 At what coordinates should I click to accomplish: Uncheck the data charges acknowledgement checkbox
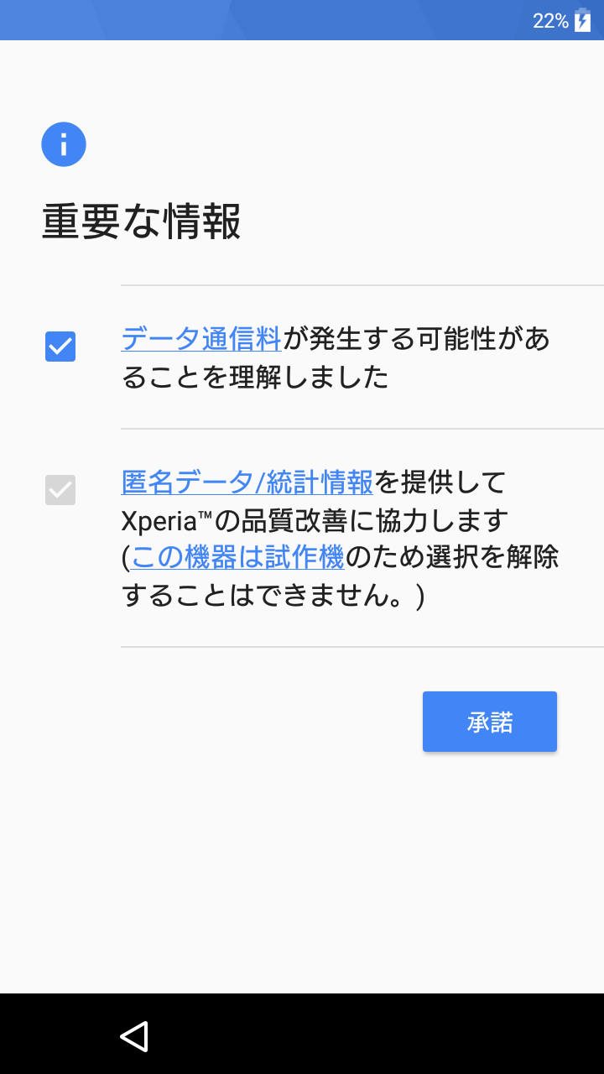(60, 346)
